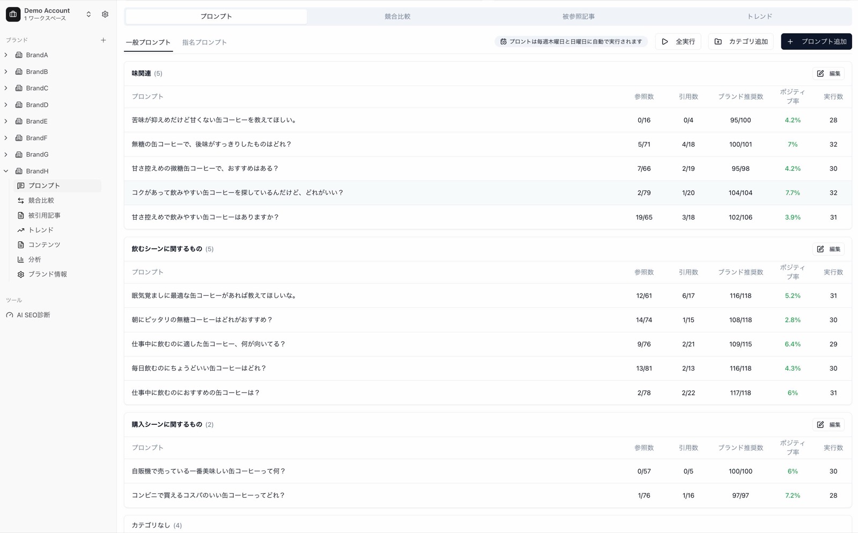Switch to the top プロンプト tab
The height and width of the screenshot is (533, 858).
tap(216, 17)
